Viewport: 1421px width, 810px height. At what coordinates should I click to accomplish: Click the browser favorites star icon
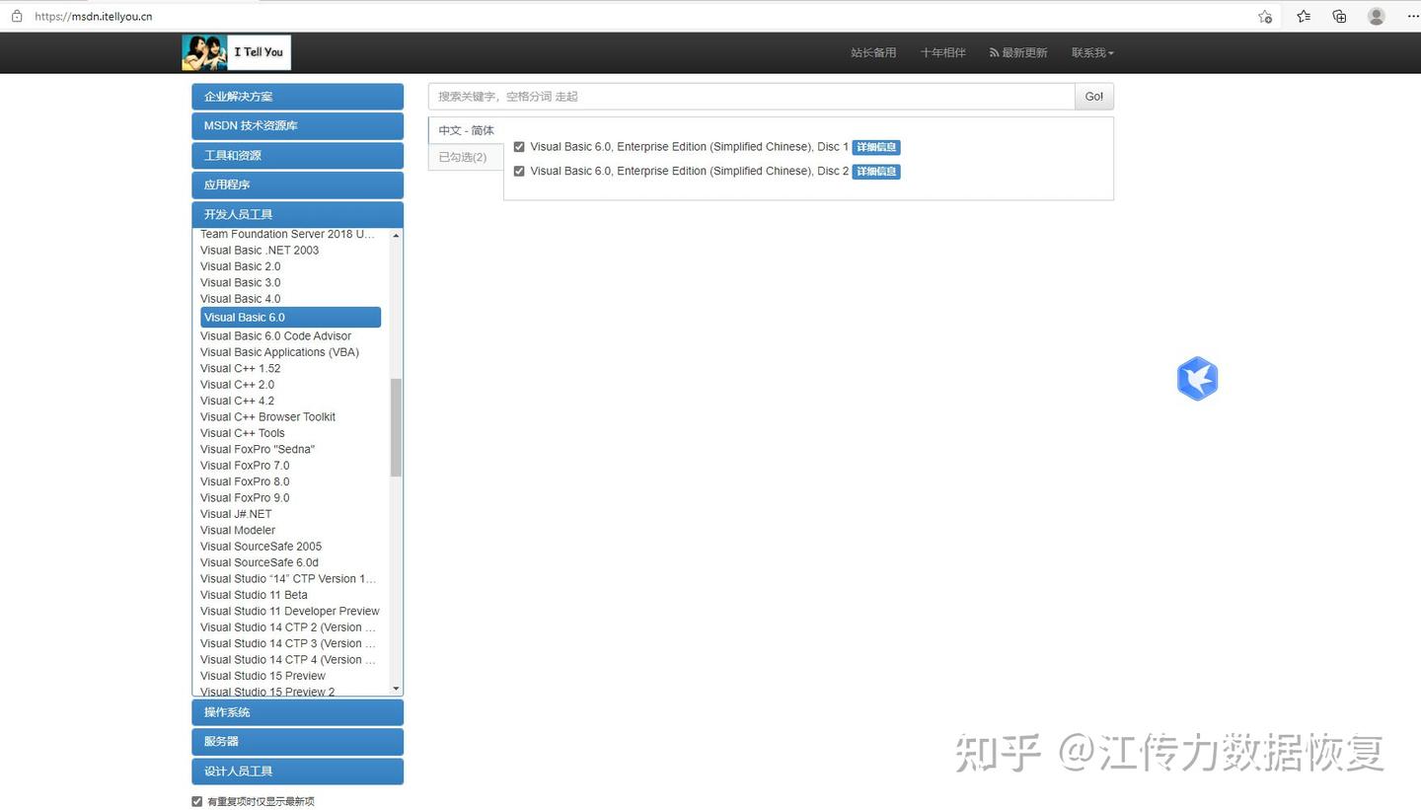1265,16
